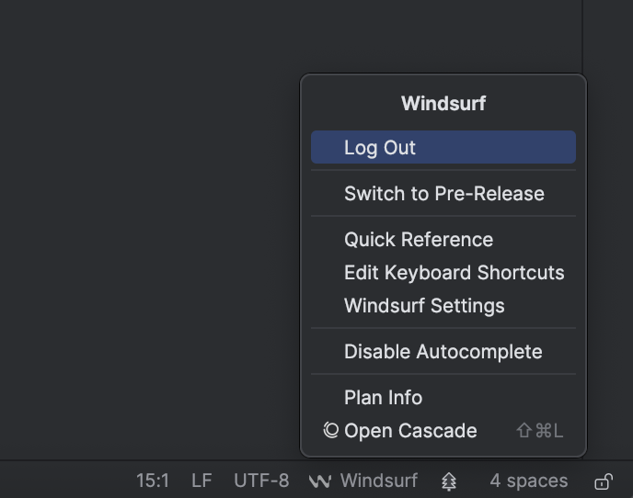Open the UTF-8 file encoding selector
The height and width of the screenshot is (498, 633).
click(x=261, y=481)
